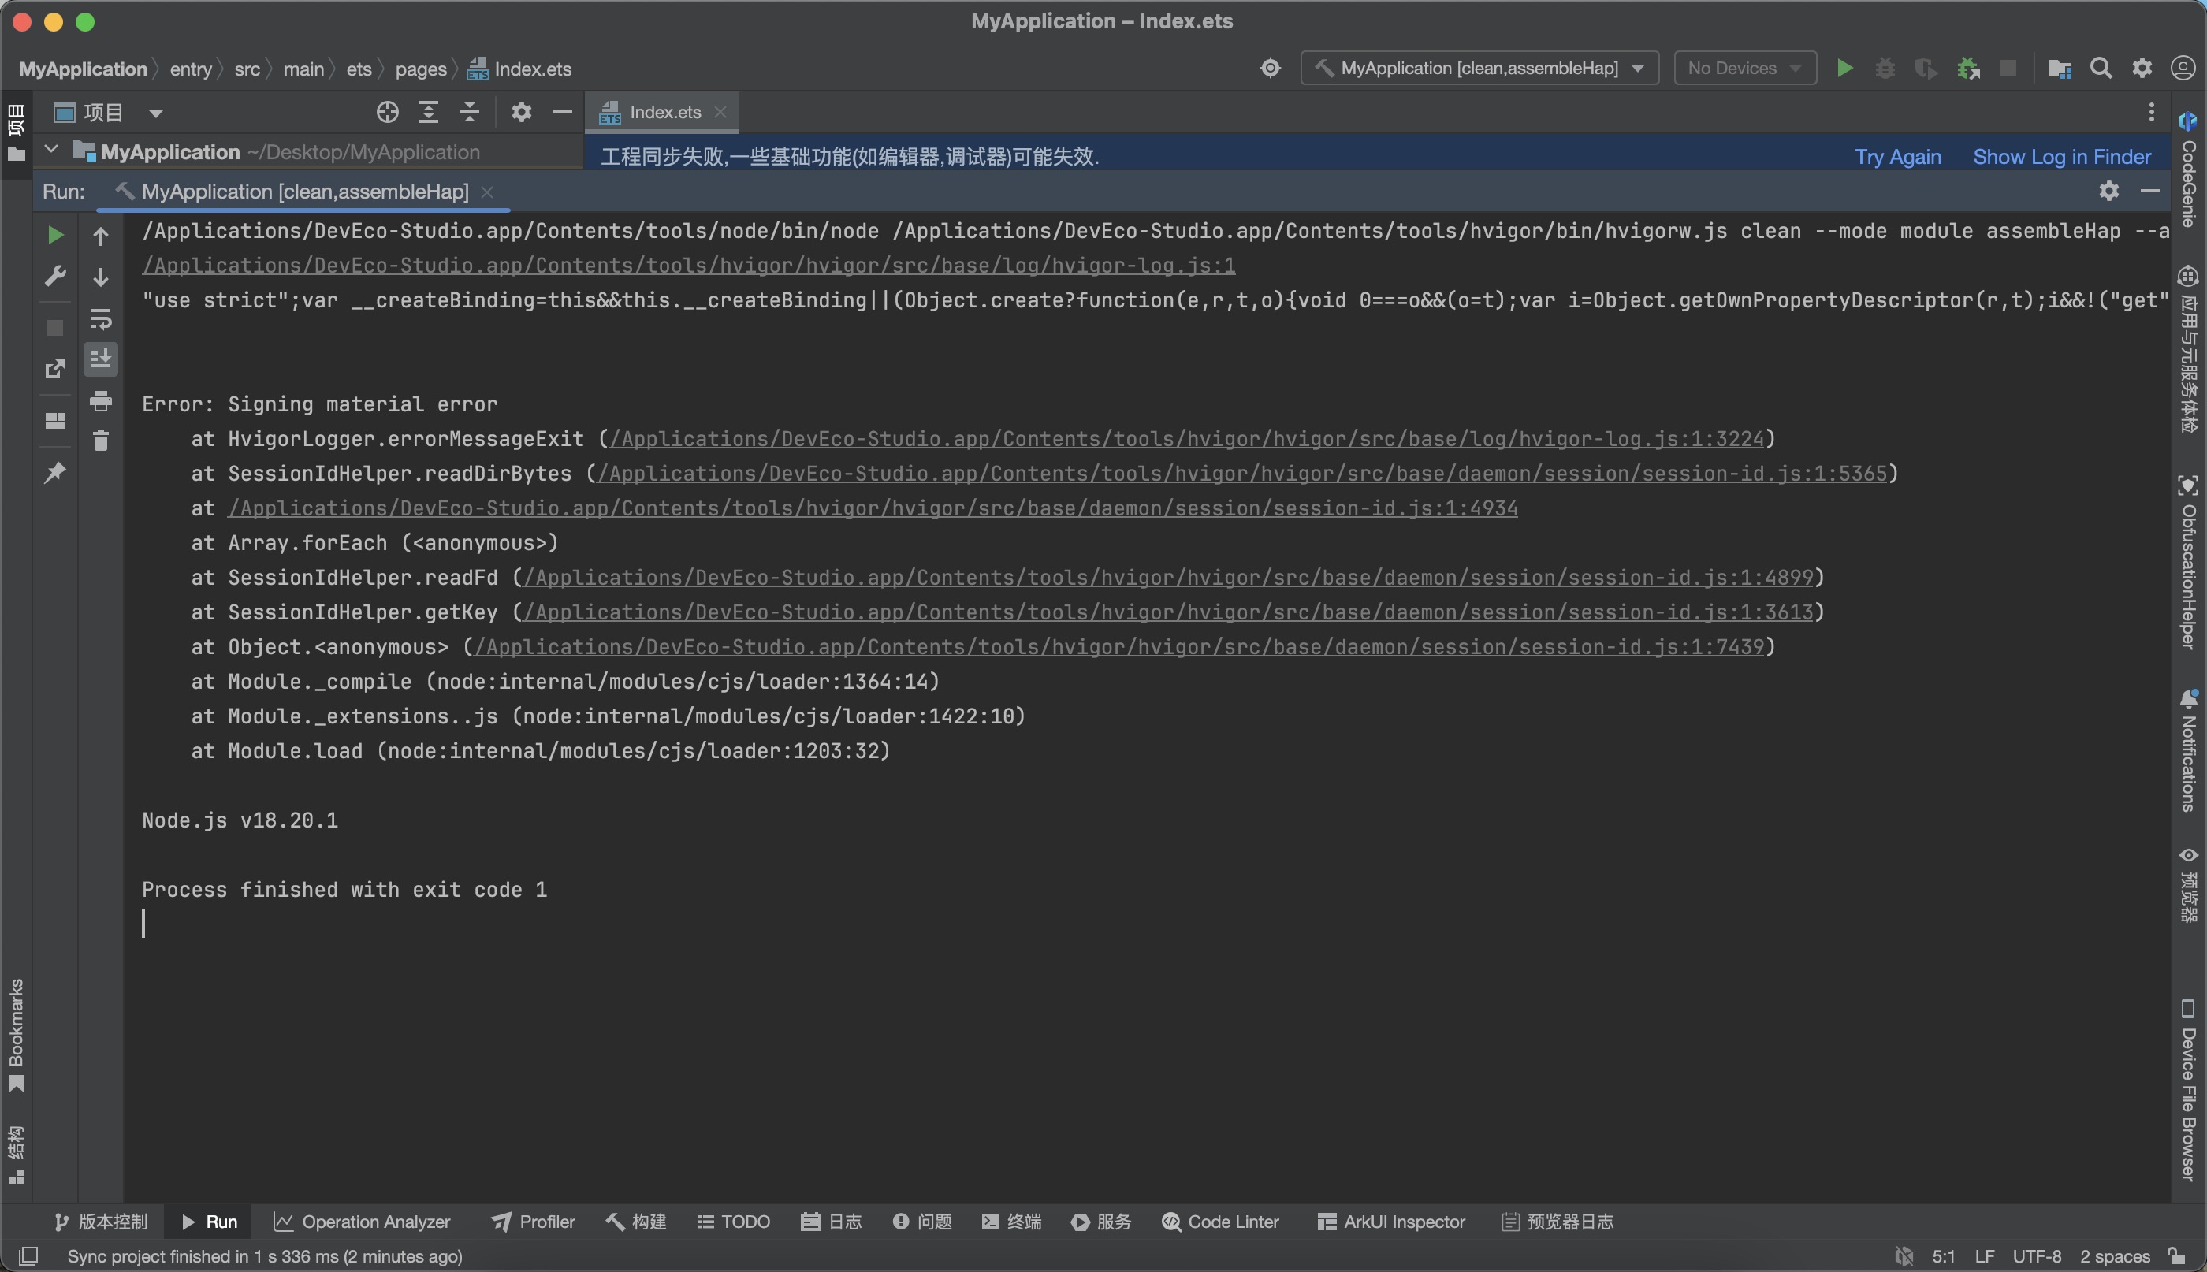The image size is (2207, 1272).
Task: Click the green Run button in toolbar
Action: [1844, 68]
